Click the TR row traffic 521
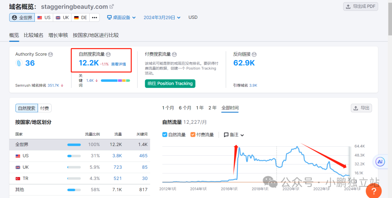The width and height of the screenshot is (392, 198). pyautogui.click(x=118, y=178)
